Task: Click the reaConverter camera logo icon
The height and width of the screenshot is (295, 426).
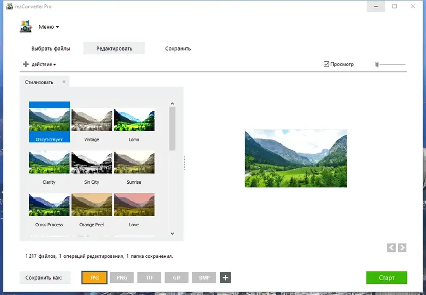Action: pos(26,27)
